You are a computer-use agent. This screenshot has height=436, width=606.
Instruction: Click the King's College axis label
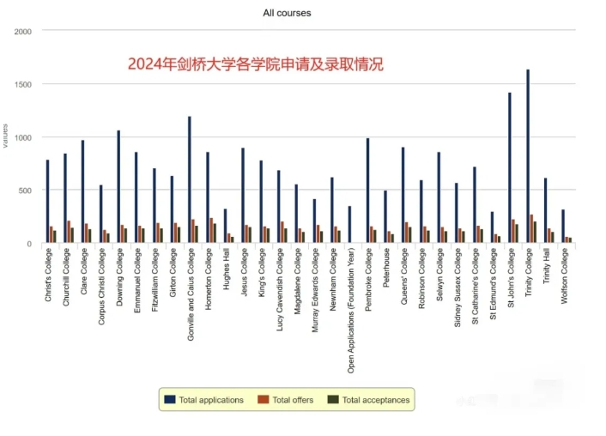(x=262, y=273)
